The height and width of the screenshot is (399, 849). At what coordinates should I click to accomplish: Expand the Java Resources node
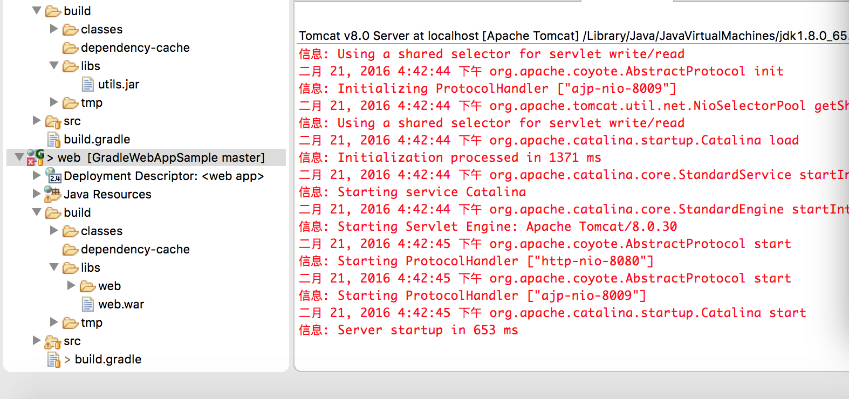(37, 193)
